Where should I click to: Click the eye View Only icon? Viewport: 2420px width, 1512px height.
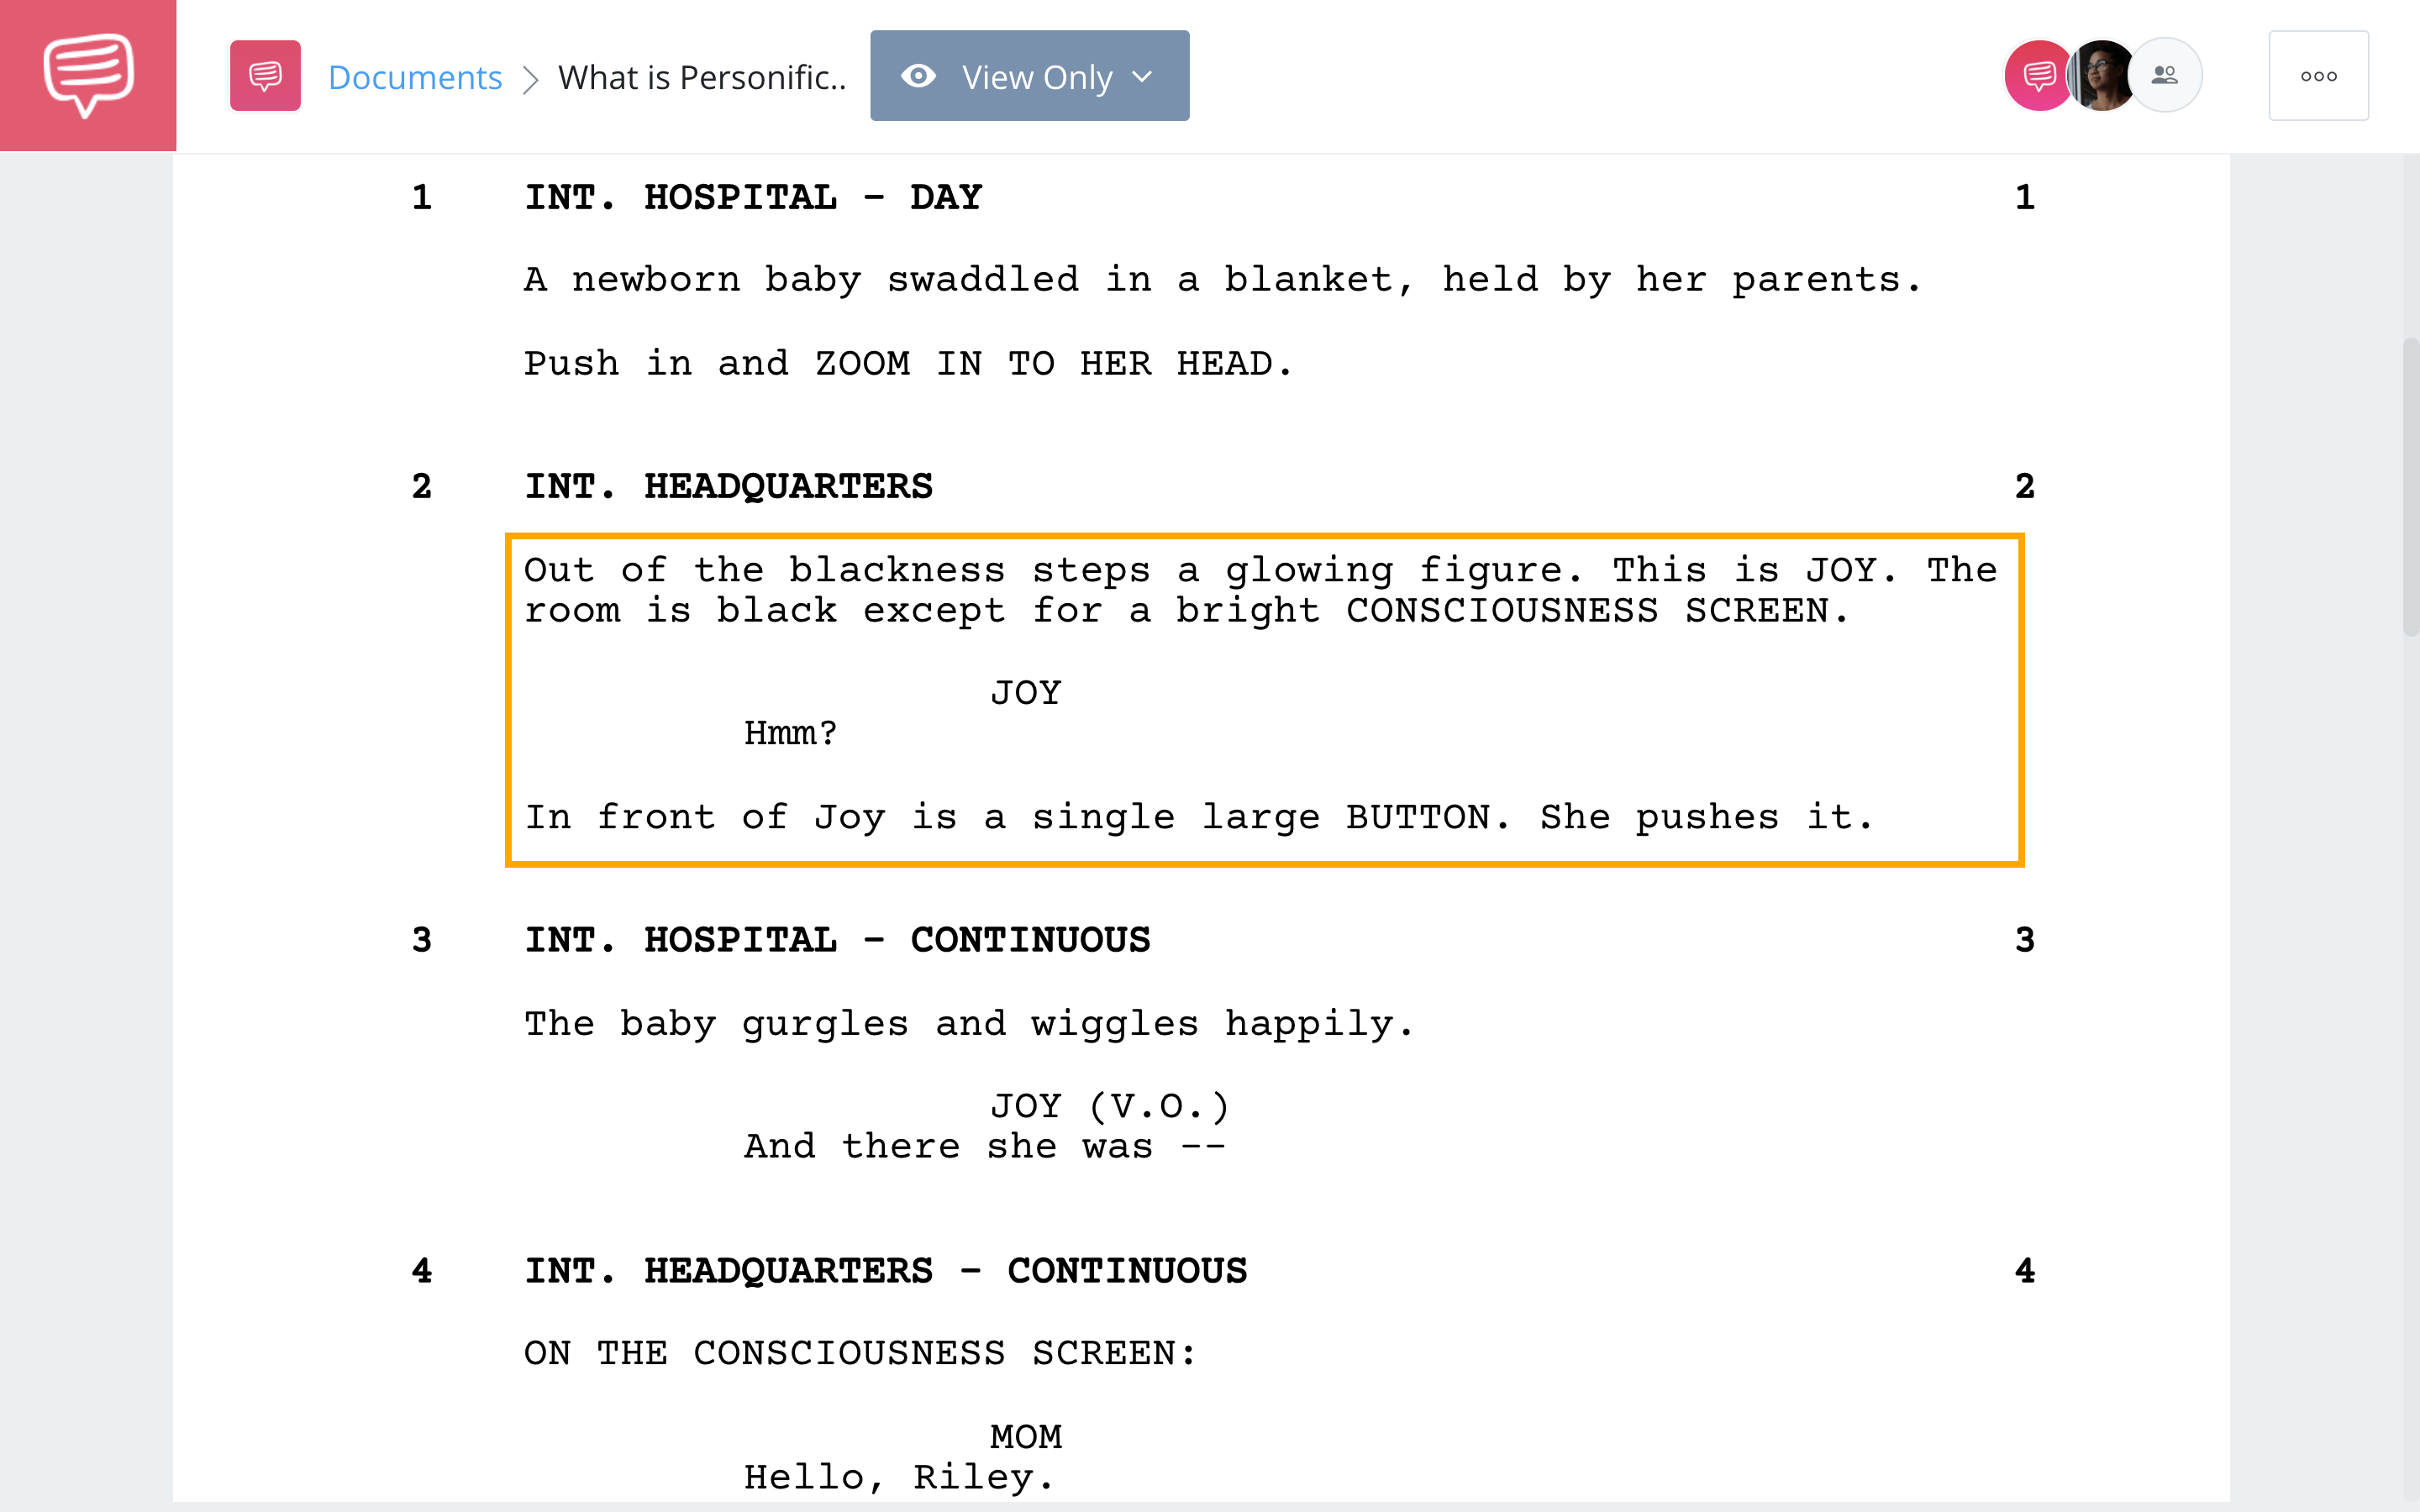920,75
